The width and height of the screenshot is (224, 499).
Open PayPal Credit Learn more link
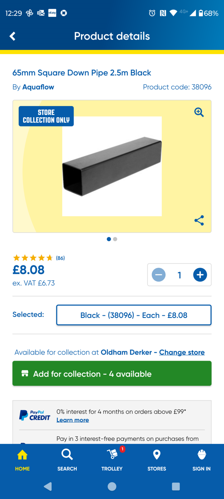[x=72, y=420]
